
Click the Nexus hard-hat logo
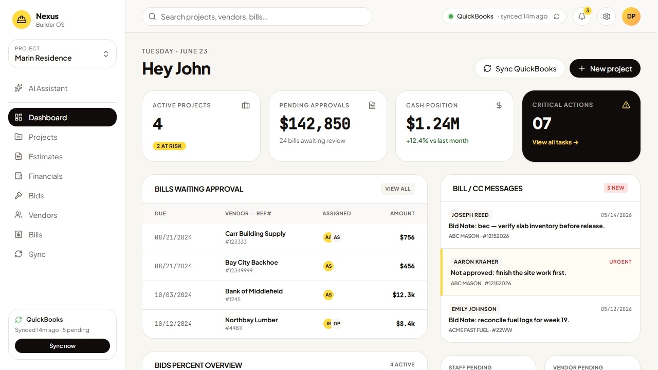22,20
